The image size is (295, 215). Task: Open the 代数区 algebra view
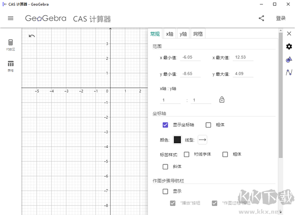(x=10, y=45)
